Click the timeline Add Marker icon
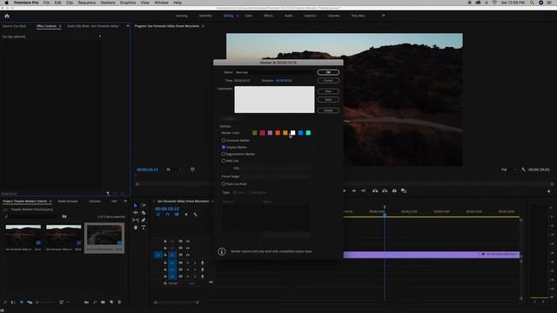 [x=185, y=215]
